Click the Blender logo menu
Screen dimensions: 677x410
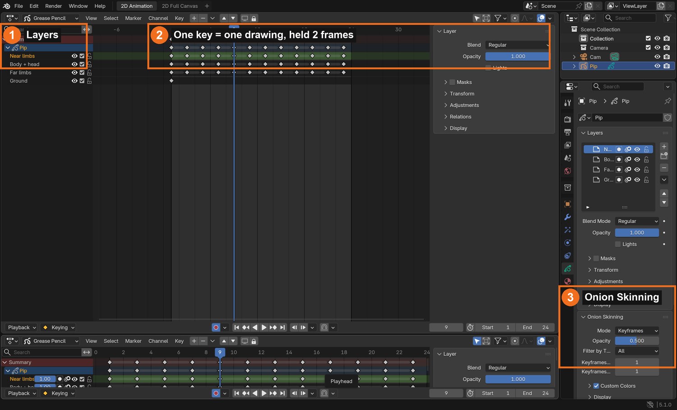click(x=6, y=6)
